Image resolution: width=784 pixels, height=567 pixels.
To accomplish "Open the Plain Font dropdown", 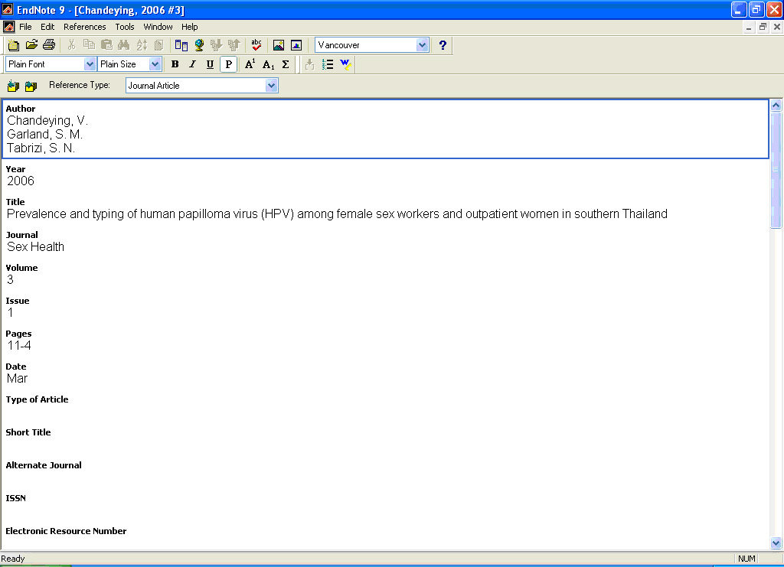I will tap(90, 64).
